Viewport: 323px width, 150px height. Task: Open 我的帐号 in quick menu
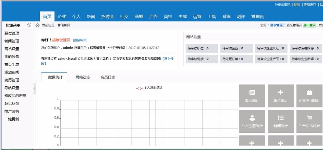(12, 57)
